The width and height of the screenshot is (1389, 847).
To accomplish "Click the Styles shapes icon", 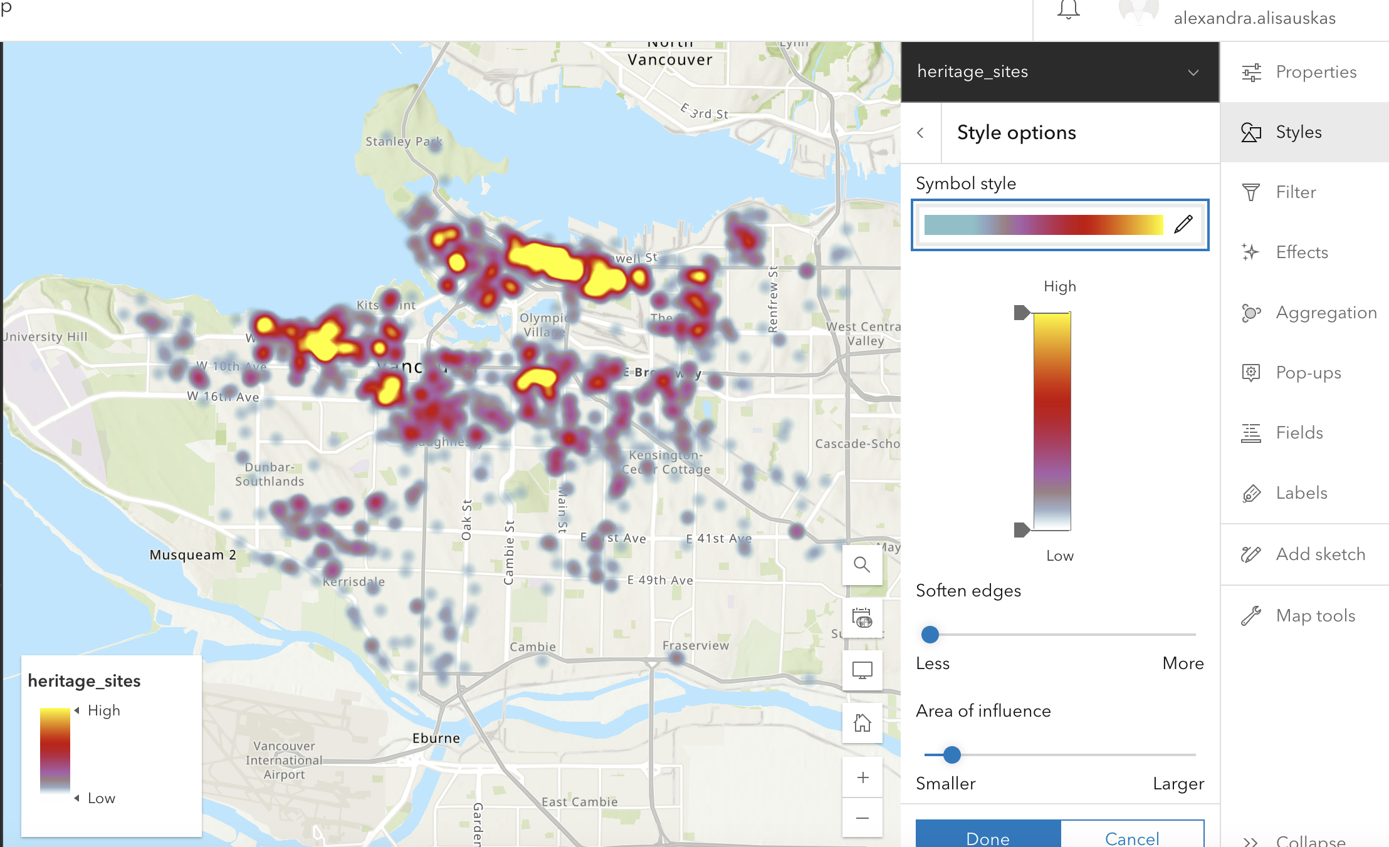I will pos(1251,132).
